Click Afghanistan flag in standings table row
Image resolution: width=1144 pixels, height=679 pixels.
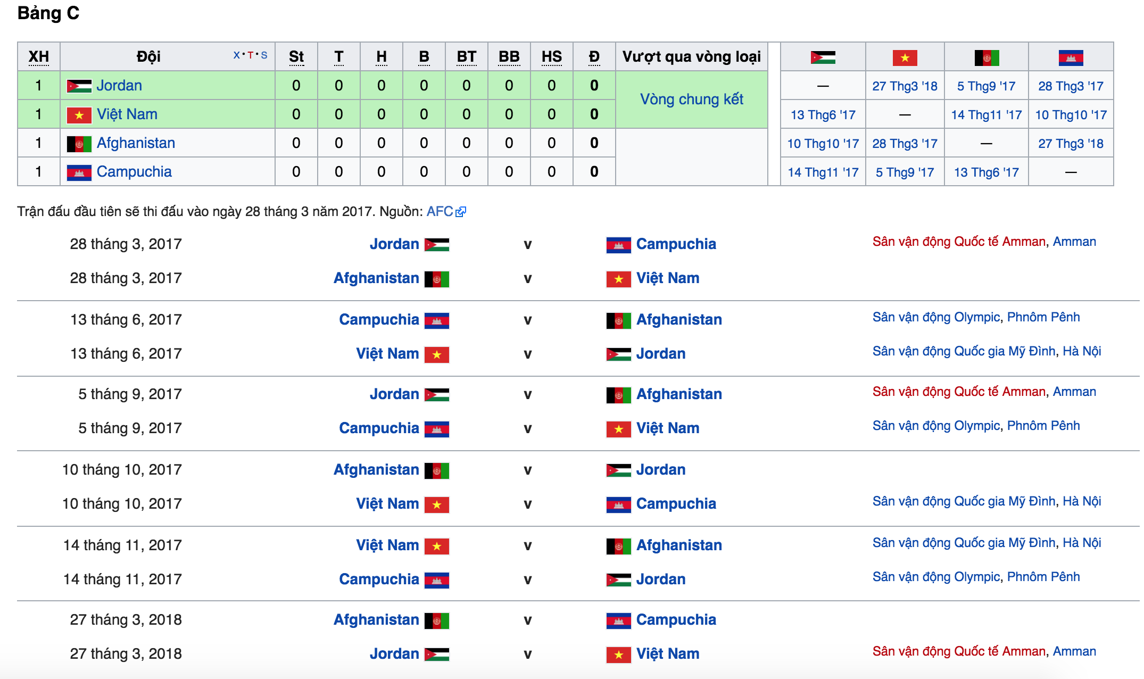click(79, 144)
